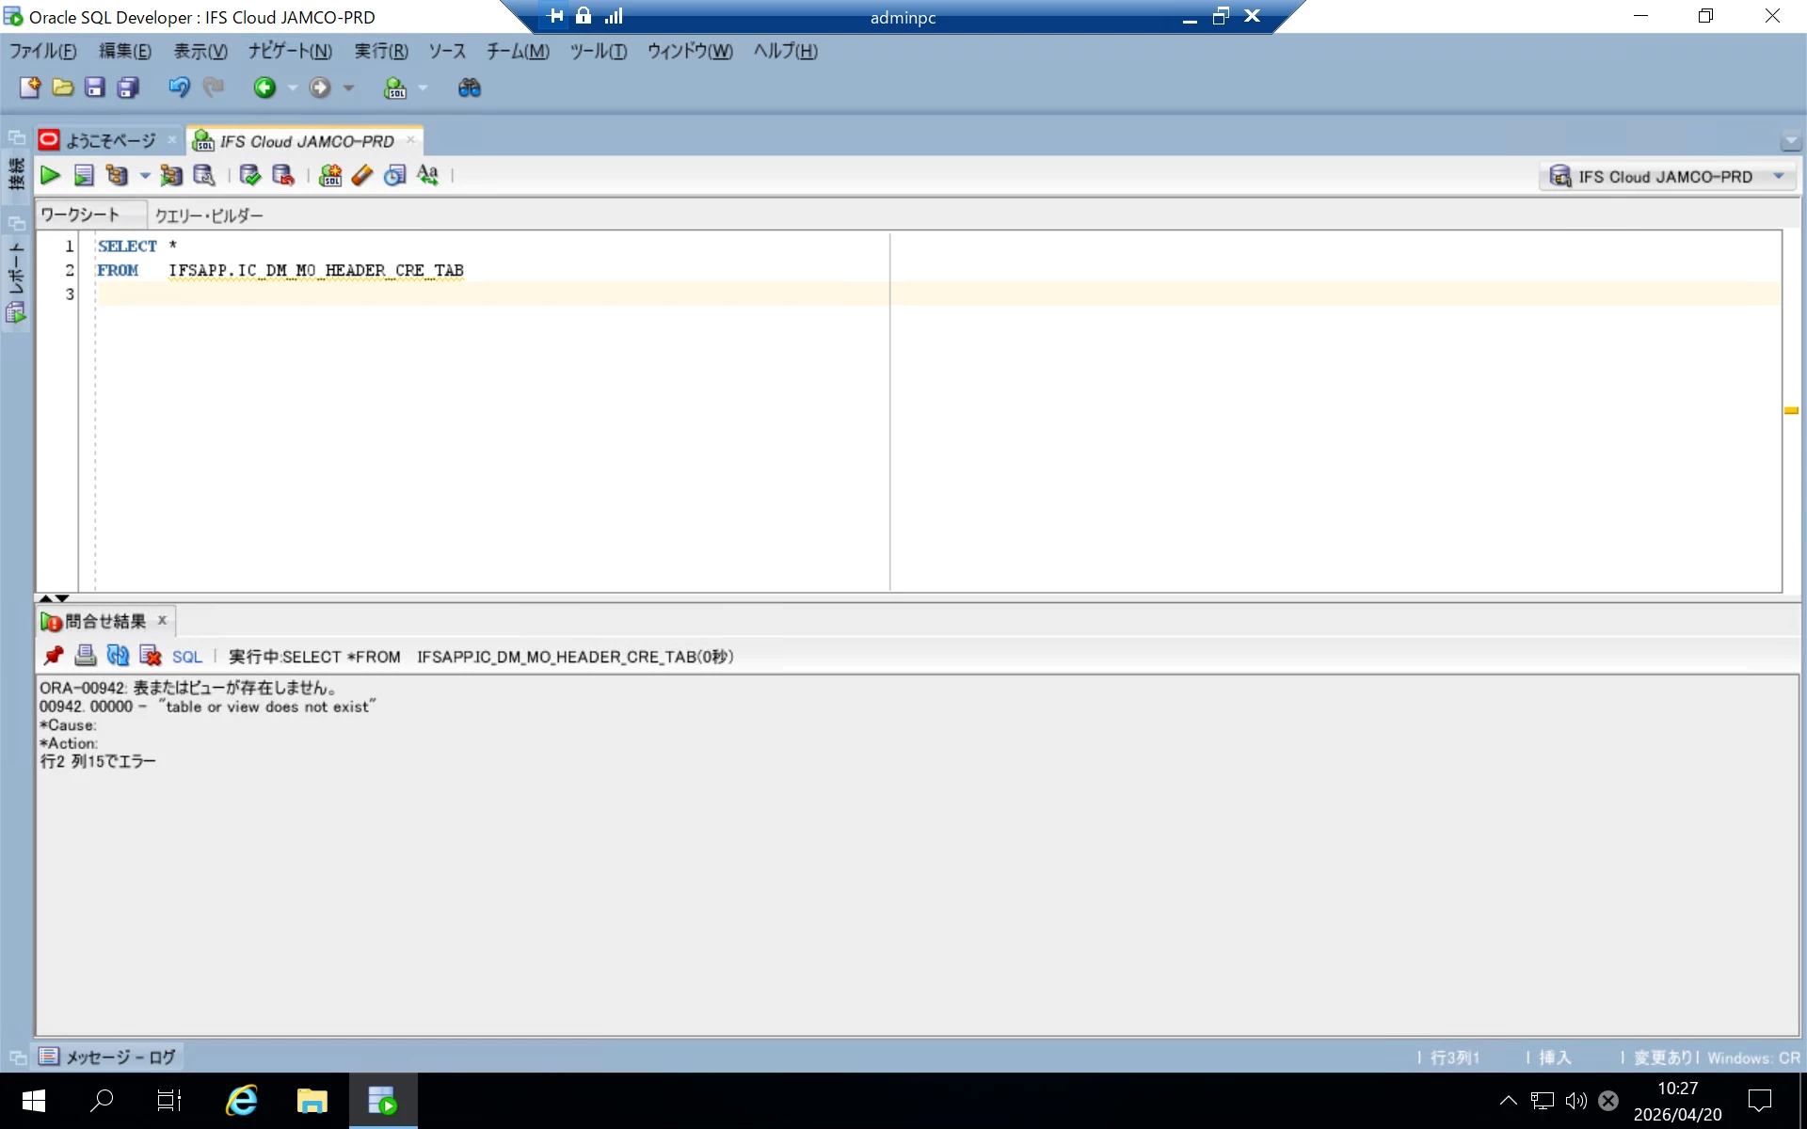The height and width of the screenshot is (1129, 1807).
Task: Open File Explorer from Windows taskbar
Action: [x=312, y=1101]
